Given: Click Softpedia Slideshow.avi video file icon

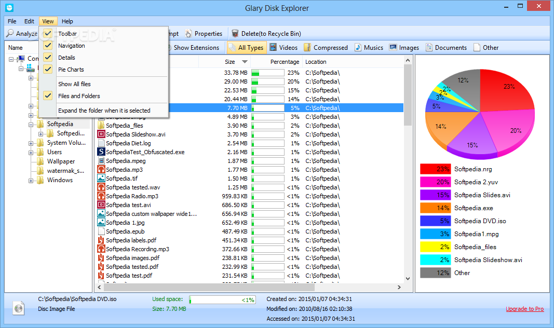Looking at the screenshot, I should (x=101, y=134).
